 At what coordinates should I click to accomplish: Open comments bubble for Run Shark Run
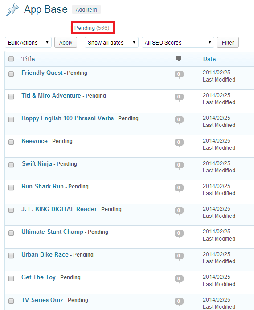click(x=179, y=188)
